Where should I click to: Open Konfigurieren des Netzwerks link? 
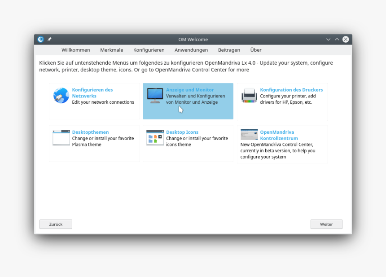coord(92,93)
